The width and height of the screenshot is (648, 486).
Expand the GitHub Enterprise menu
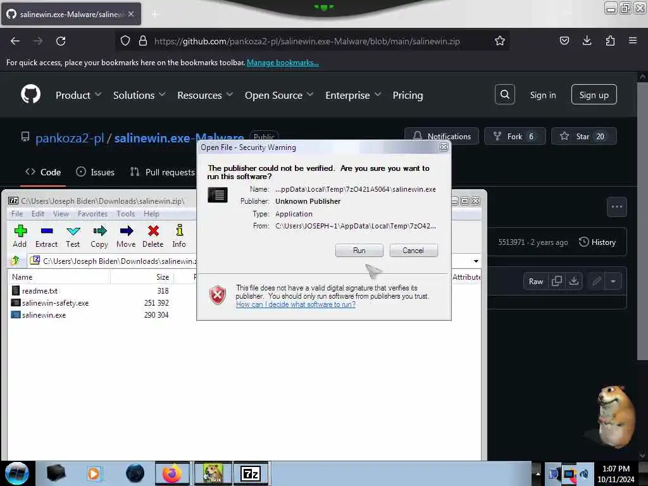pyautogui.click(x=353, y=96)
